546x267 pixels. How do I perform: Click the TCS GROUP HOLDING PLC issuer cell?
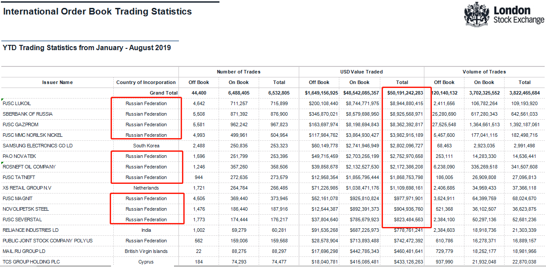click(31, 262)
